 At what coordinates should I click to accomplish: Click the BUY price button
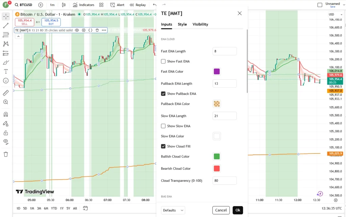tap(51, 22)
